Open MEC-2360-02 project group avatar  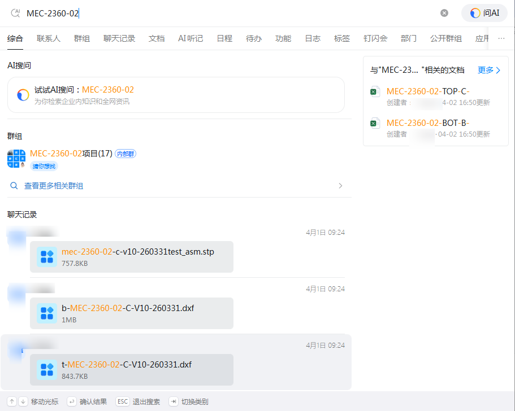coord(16,159)
